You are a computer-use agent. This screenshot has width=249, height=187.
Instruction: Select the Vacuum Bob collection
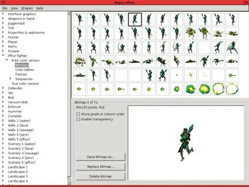[x=18, y=102]
